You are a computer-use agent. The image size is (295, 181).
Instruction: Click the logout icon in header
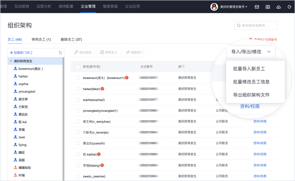pyautogui.click(x=290, y=7)
